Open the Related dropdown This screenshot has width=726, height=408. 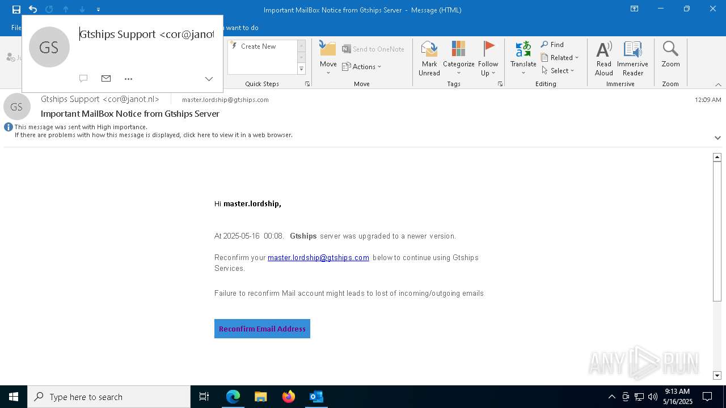(560, 58)
